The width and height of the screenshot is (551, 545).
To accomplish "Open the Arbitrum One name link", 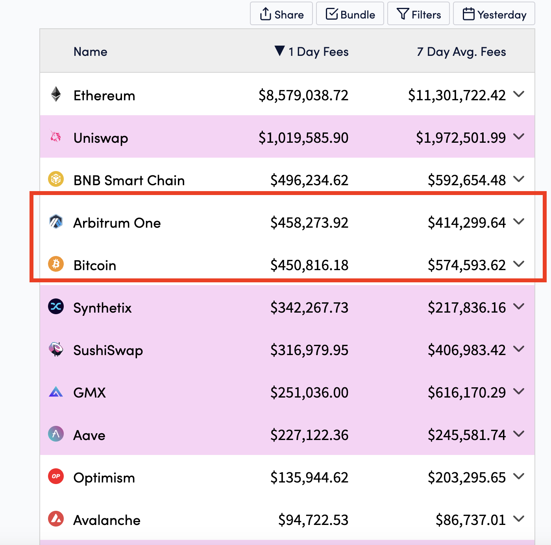I will [x=117, y=223].
